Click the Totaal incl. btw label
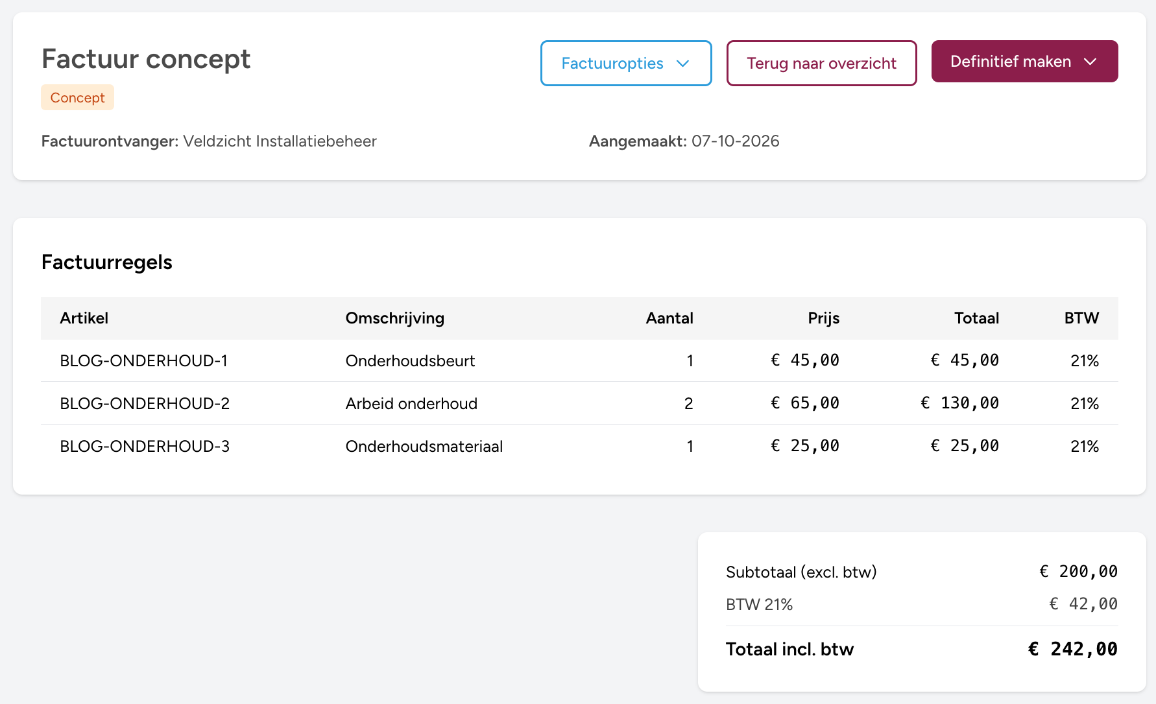Viewport: 1156px width, 704px height. (x=789, y=649)
